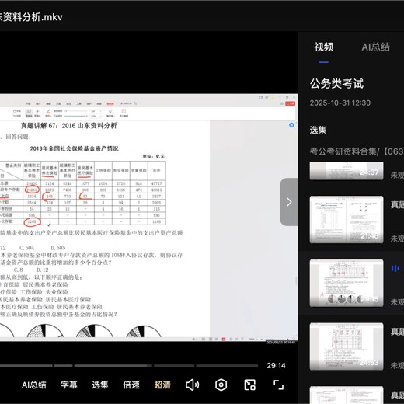Select the episode thumbnail with duration 21:48
The height and width of the screenshot is (404, 404).
(x=347, y=220)
